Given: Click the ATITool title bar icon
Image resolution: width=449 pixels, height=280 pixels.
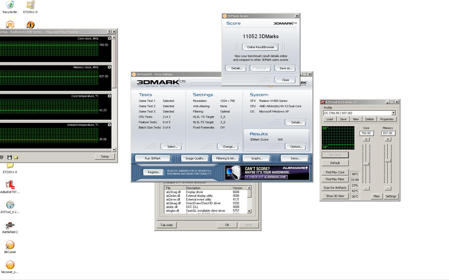Looking at the screenshot, I should (x=323, y=102).
